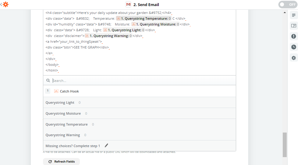Open the alert exclamation icon in sidebar
The image size is (298, 165).
tap(293, 36)
